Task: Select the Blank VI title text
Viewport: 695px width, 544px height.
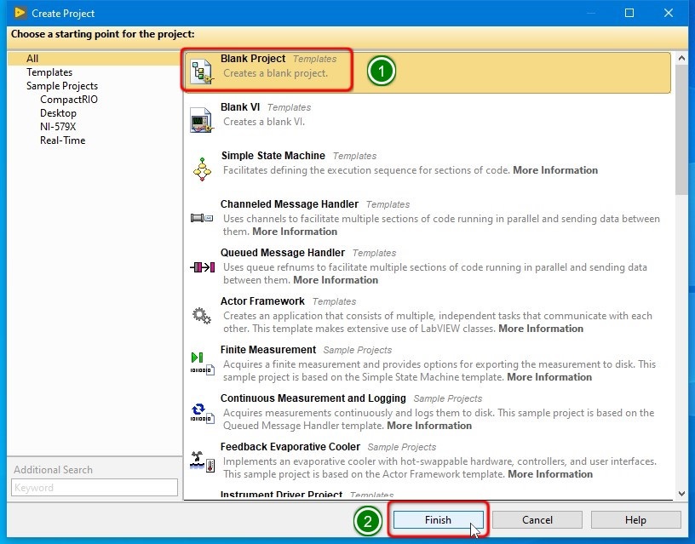Action: tap(240, 107)
